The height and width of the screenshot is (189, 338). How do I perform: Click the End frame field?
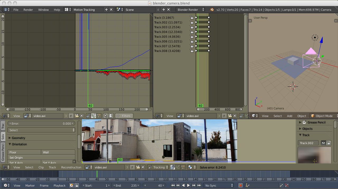[126, 185]
